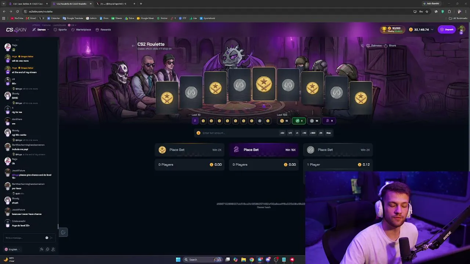470x264 pixels.
Task: Double the bet with 2X
Action: 321,133
